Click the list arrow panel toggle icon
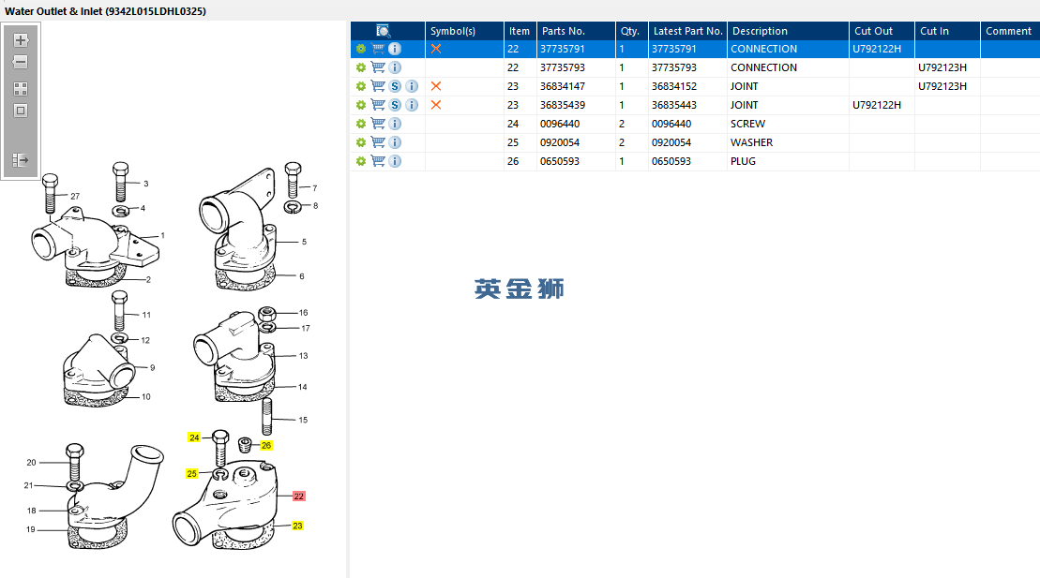 point(21,160)
